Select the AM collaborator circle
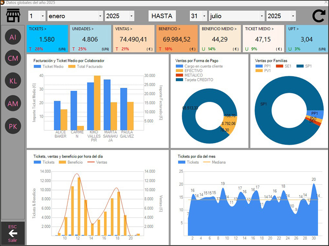This screenshot has width=329, height=246. pyautogui.click(x=13, y=104)
